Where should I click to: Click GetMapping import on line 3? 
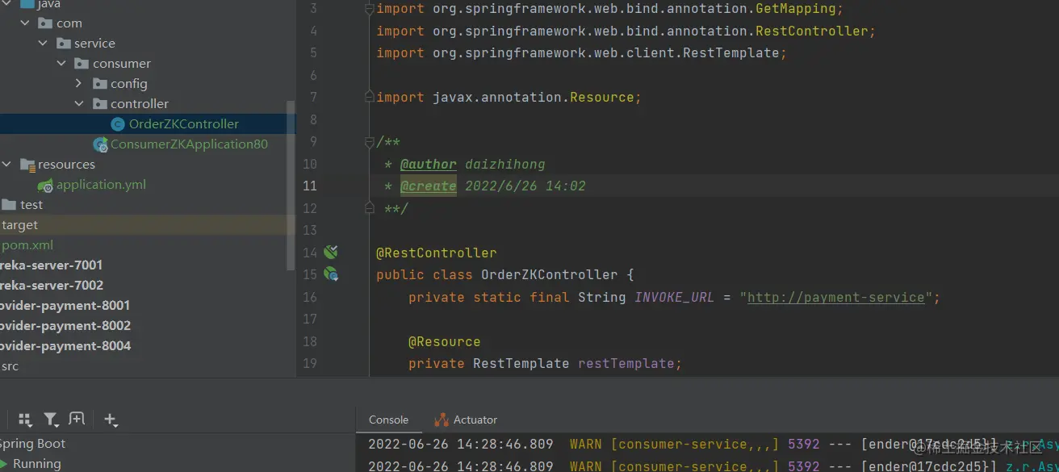point(609,10)
